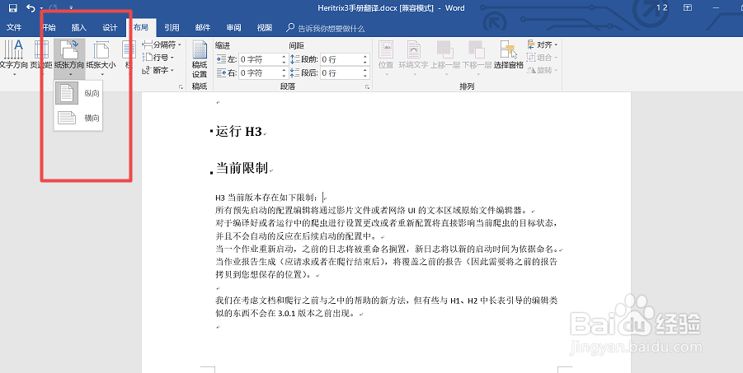
Task: Increase right indent with spinner up arrow
Action: tap(285, 71)
